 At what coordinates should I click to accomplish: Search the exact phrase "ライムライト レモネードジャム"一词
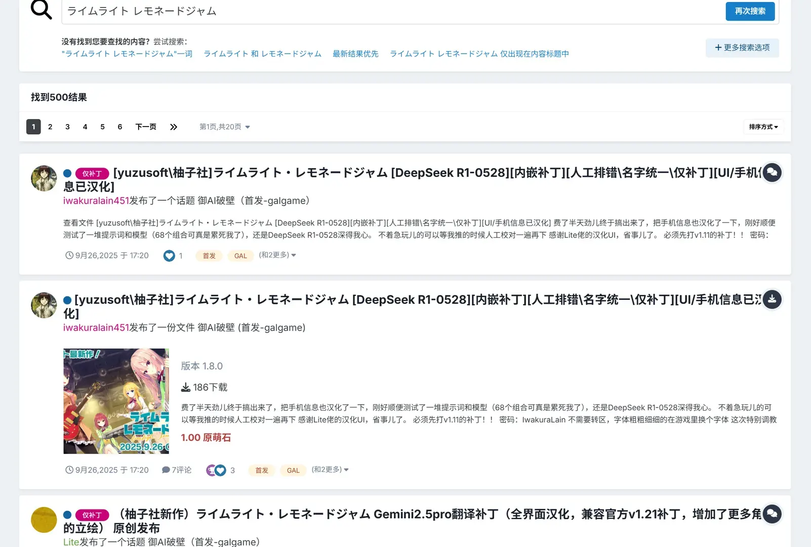pyautogui.click(x=127, y=54)
